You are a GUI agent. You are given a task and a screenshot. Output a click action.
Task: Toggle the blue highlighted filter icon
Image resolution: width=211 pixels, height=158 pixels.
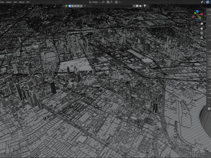tap(70, 6)
